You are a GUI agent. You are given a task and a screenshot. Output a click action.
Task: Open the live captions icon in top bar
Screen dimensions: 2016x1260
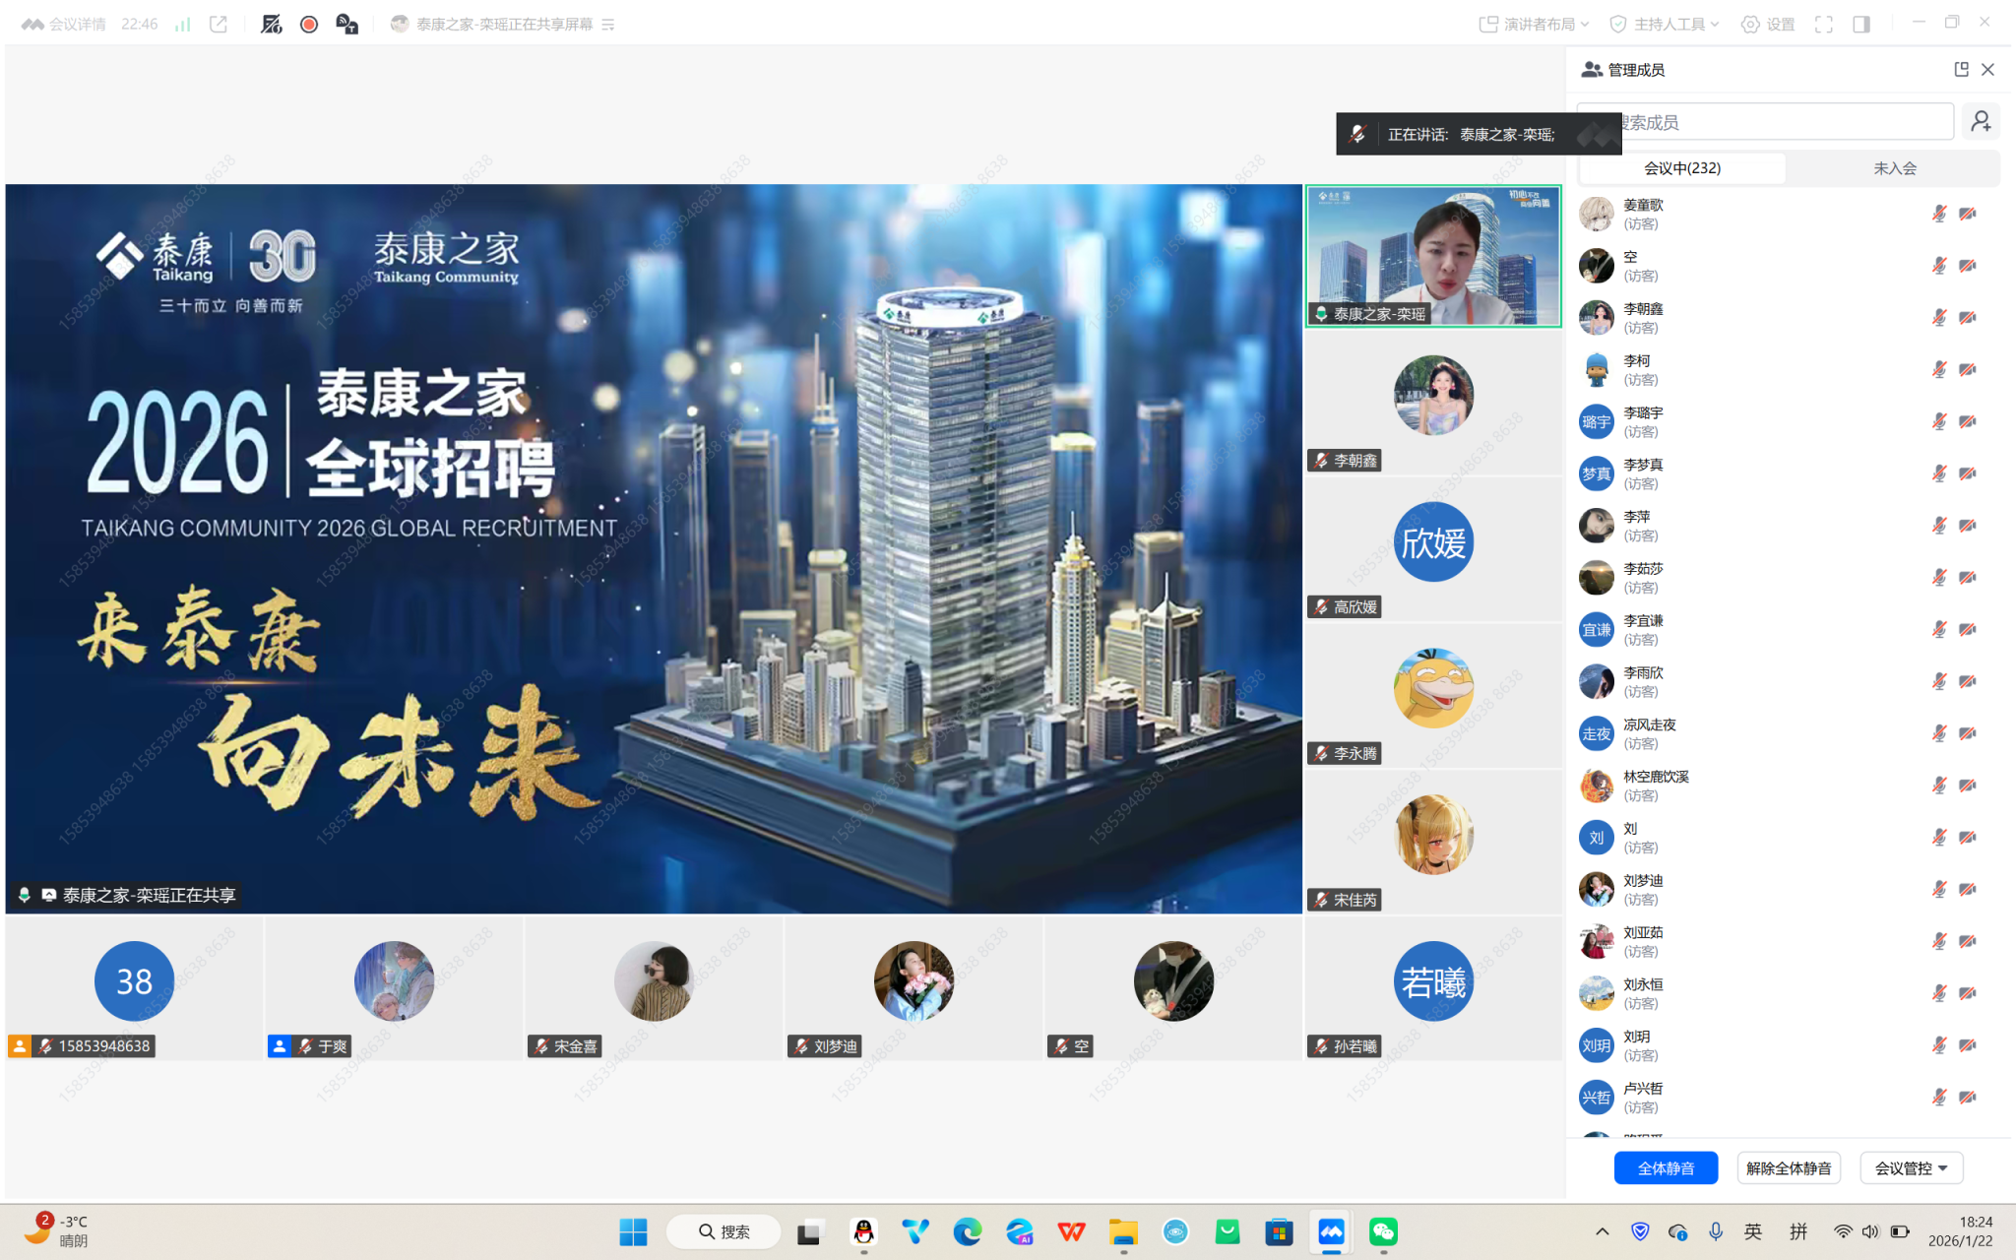coord(346,25)
